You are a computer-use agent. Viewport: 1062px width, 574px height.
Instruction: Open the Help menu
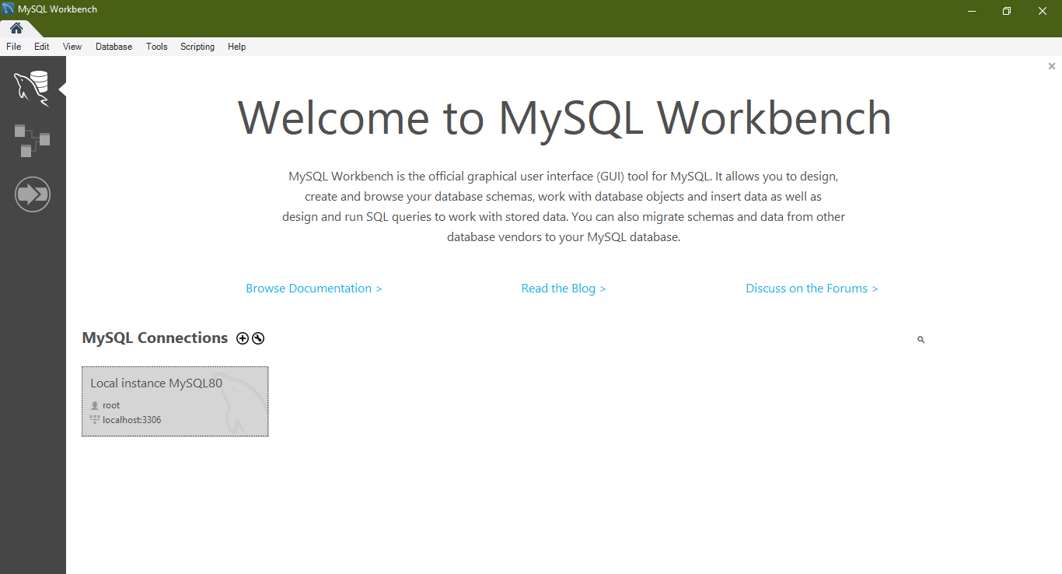pos(237,47)
